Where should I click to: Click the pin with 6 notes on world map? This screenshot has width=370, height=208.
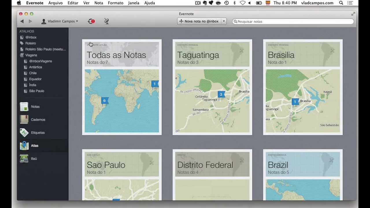click(x=104, y=101)
